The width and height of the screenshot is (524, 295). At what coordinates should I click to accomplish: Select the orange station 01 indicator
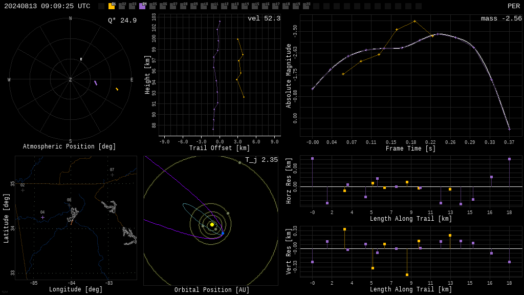(111, 6)
